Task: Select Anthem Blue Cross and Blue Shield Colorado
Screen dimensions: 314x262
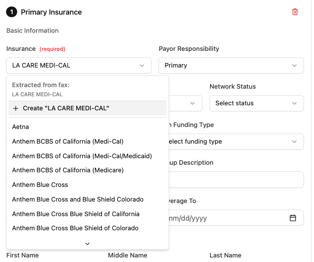Action: pyautogui.click(x=87, y=200)
